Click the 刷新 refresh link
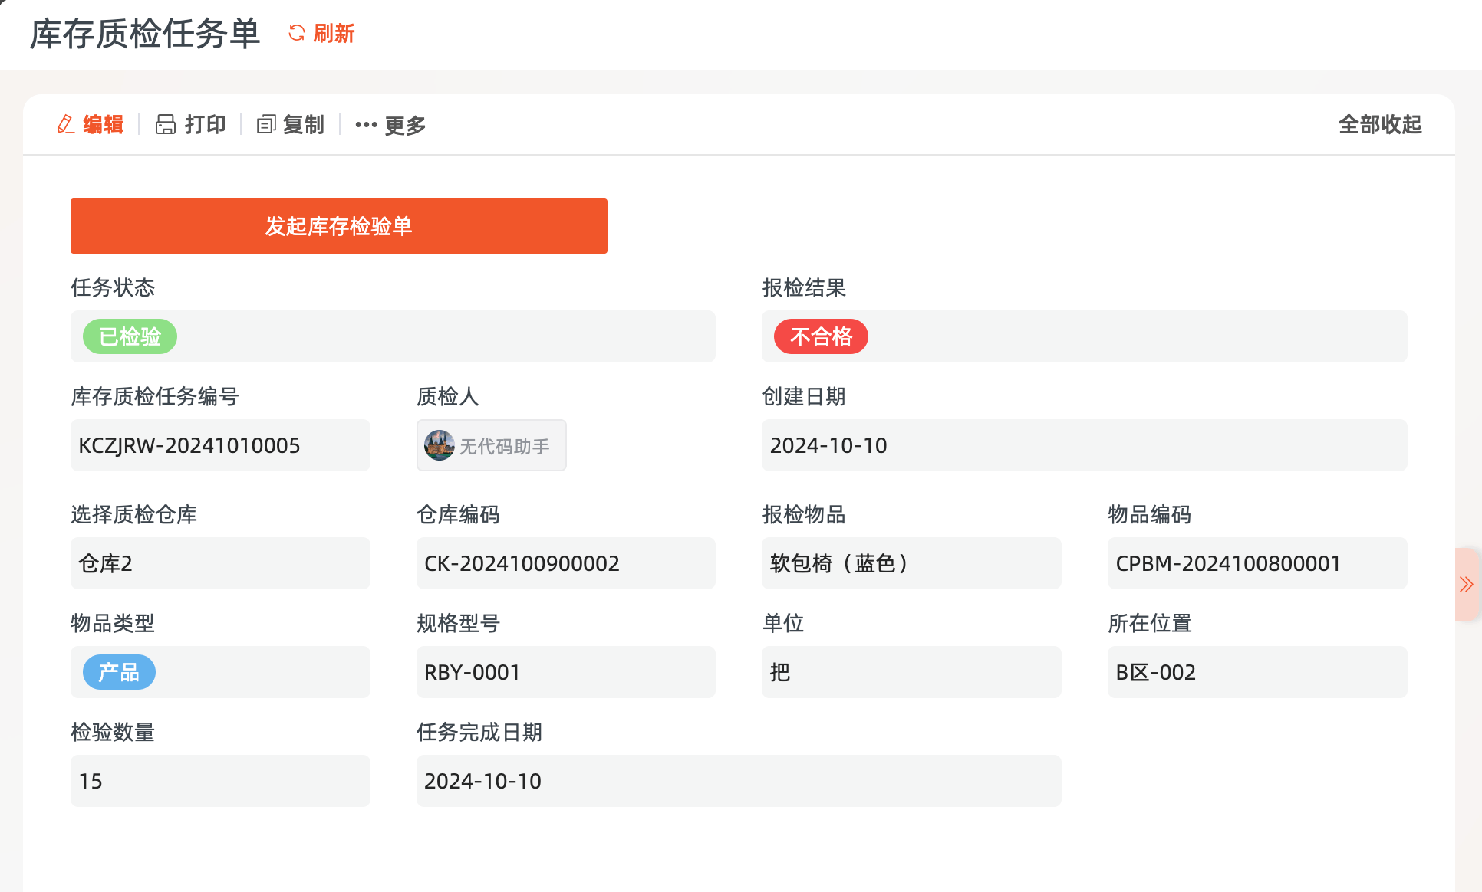The image size is (1482, 892). tap(334, 33)
